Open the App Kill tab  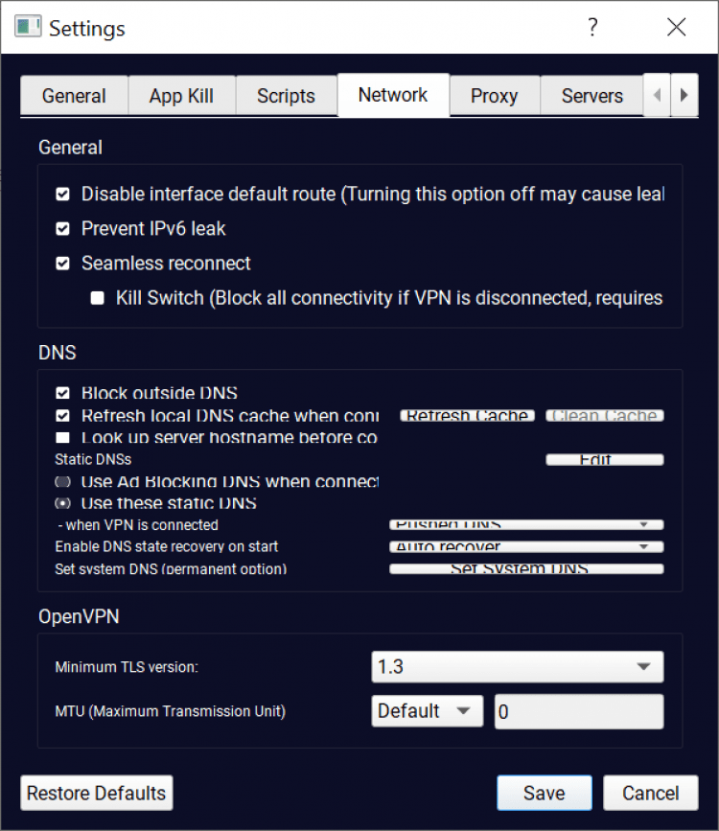[x=181, y=96]
